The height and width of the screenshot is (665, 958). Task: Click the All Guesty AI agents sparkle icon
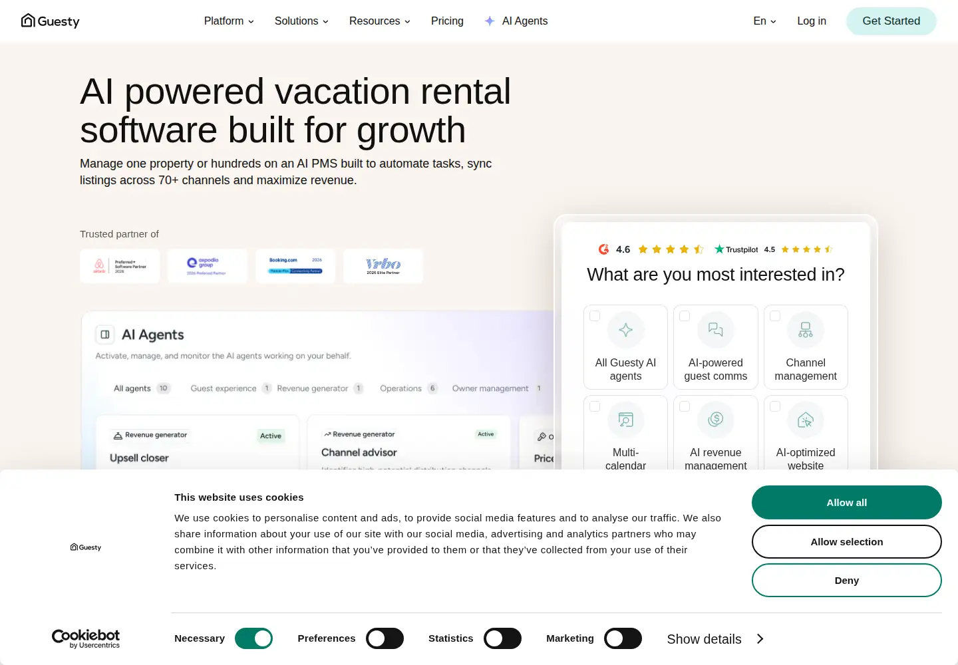tap(626, 330)
